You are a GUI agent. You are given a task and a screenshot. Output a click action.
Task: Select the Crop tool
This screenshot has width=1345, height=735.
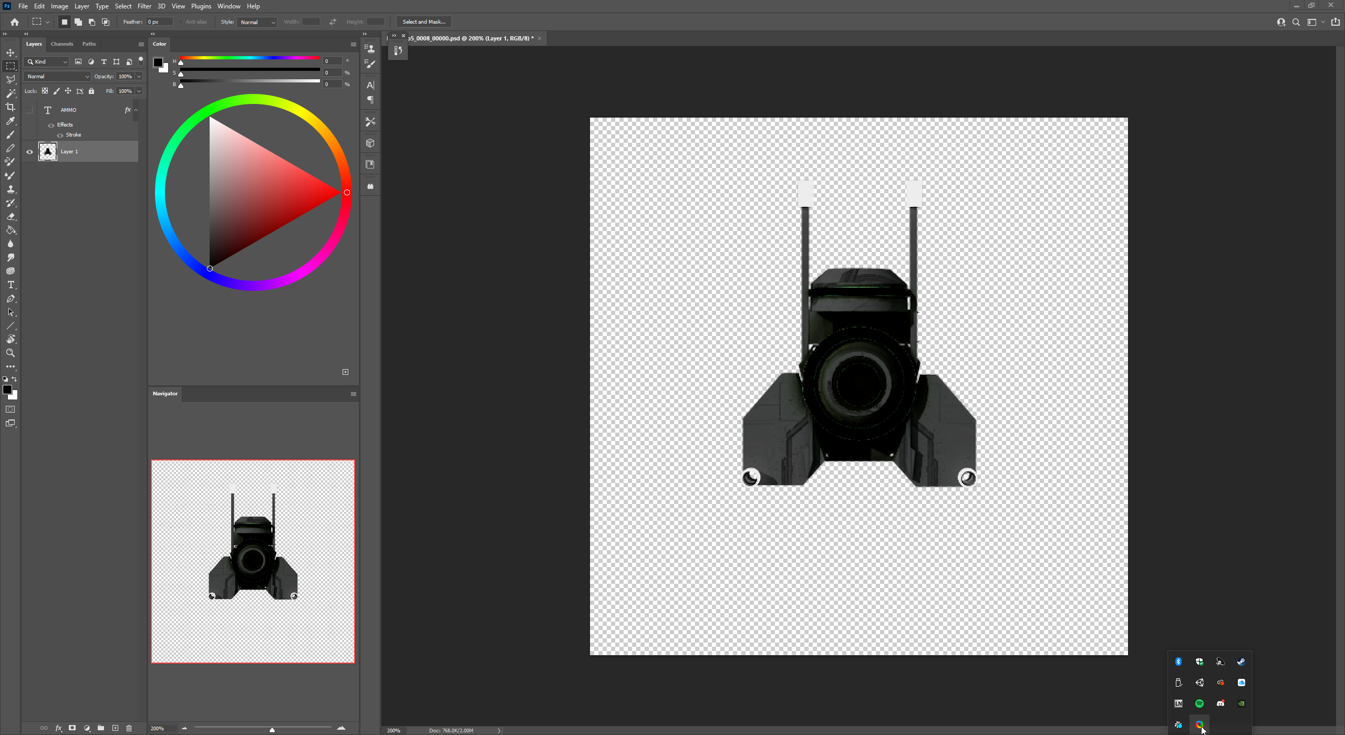click(x=11, y=107)
